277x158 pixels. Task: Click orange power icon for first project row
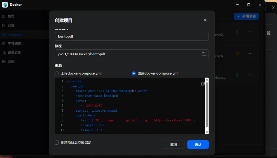(238, 32)
